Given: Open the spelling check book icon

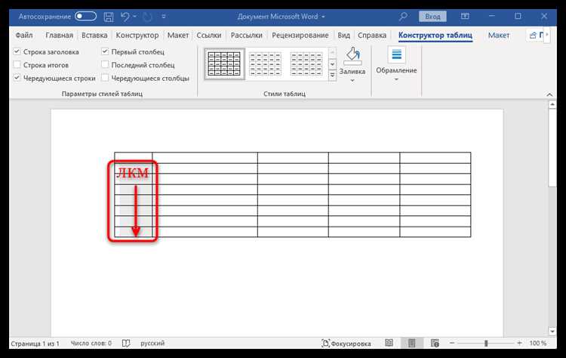Looking at the screenshot, I should (x=125, y=343).
